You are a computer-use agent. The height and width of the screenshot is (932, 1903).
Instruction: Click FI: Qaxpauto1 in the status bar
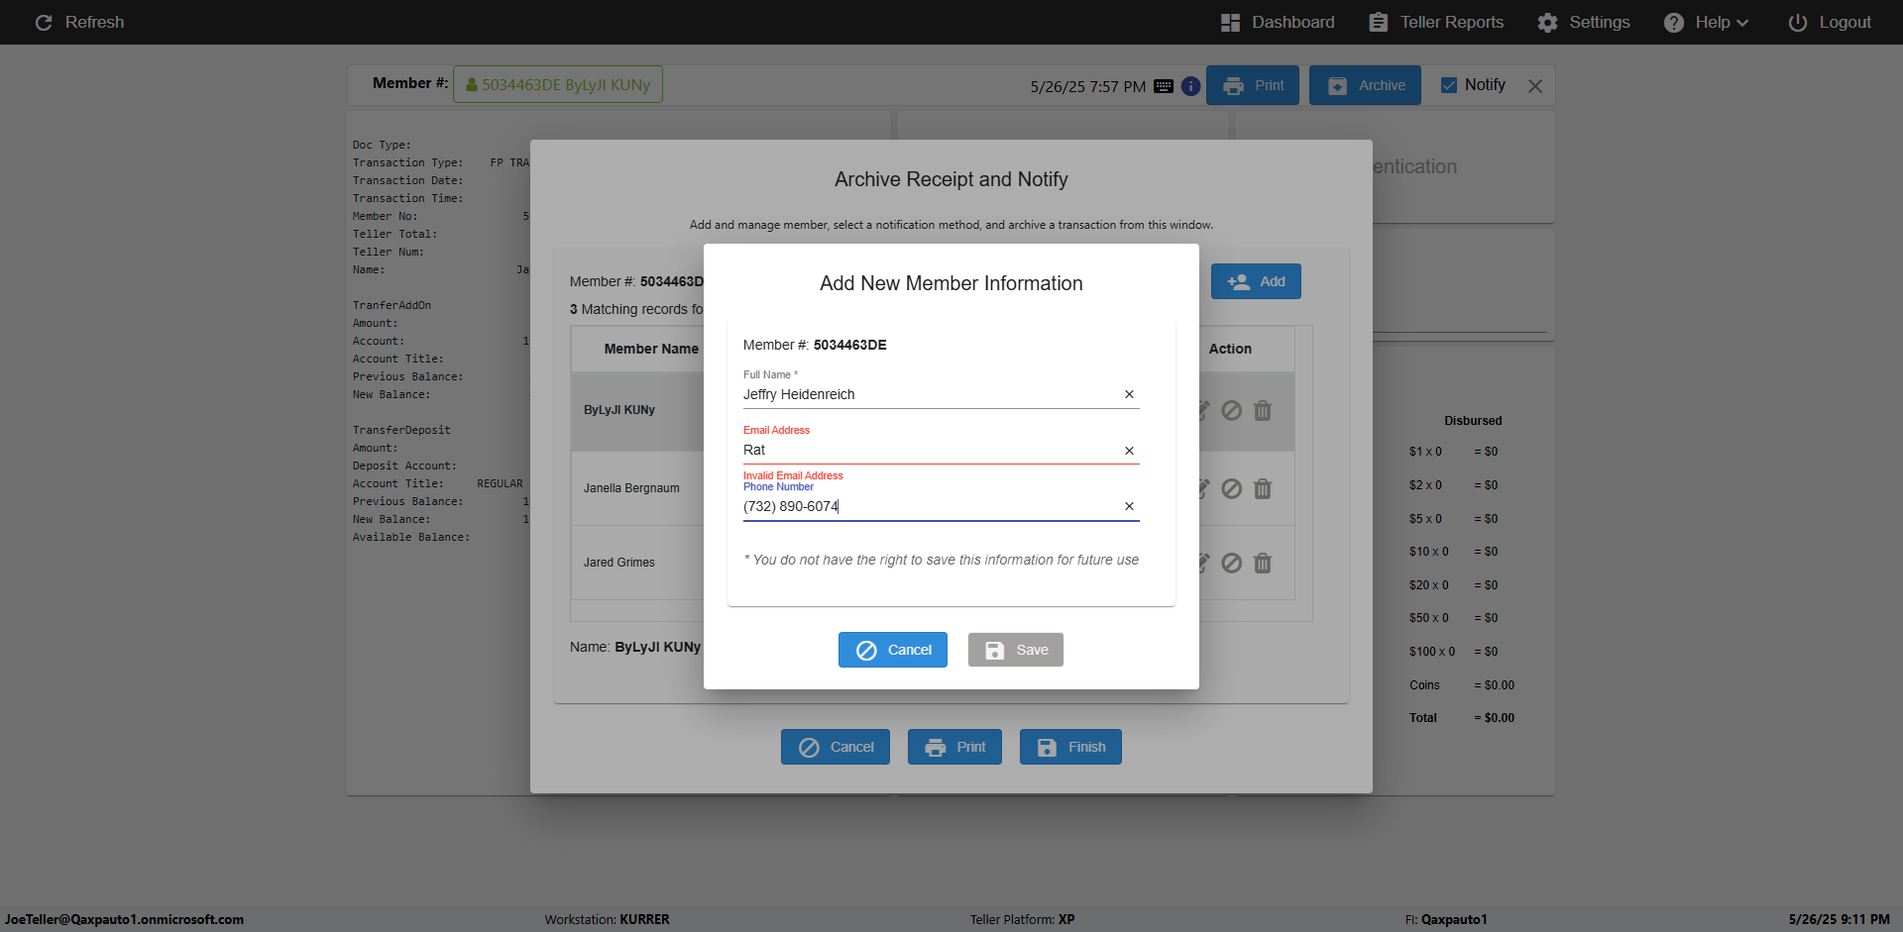(1446, 919)
